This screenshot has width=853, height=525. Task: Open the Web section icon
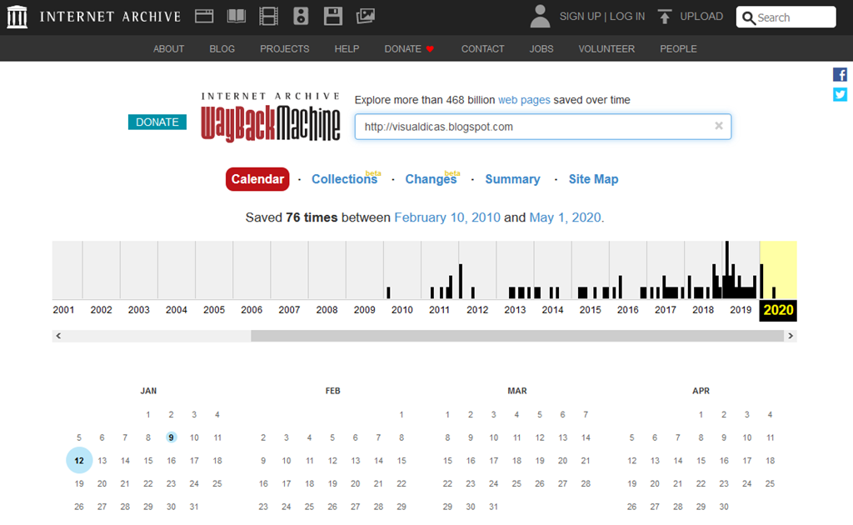[204, 17]
